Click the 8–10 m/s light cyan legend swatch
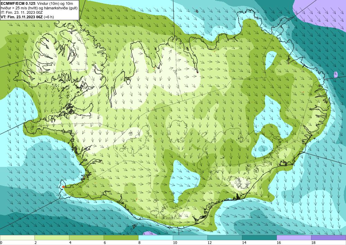Viewport: 346px width, 245px height. [156, 237]
